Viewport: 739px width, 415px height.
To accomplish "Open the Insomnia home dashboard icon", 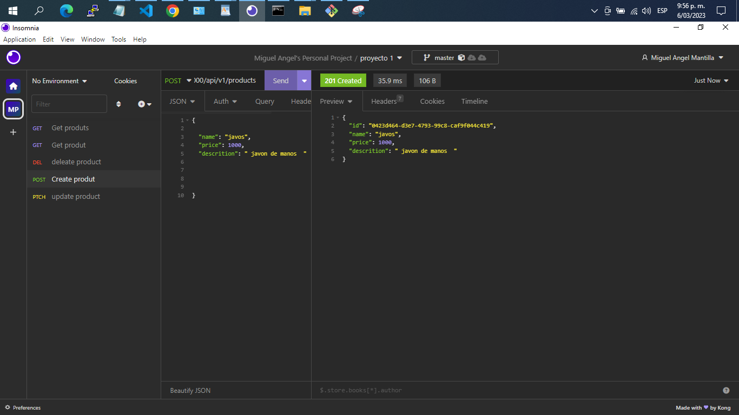I will pyautogui.click(x=12, y=85).
